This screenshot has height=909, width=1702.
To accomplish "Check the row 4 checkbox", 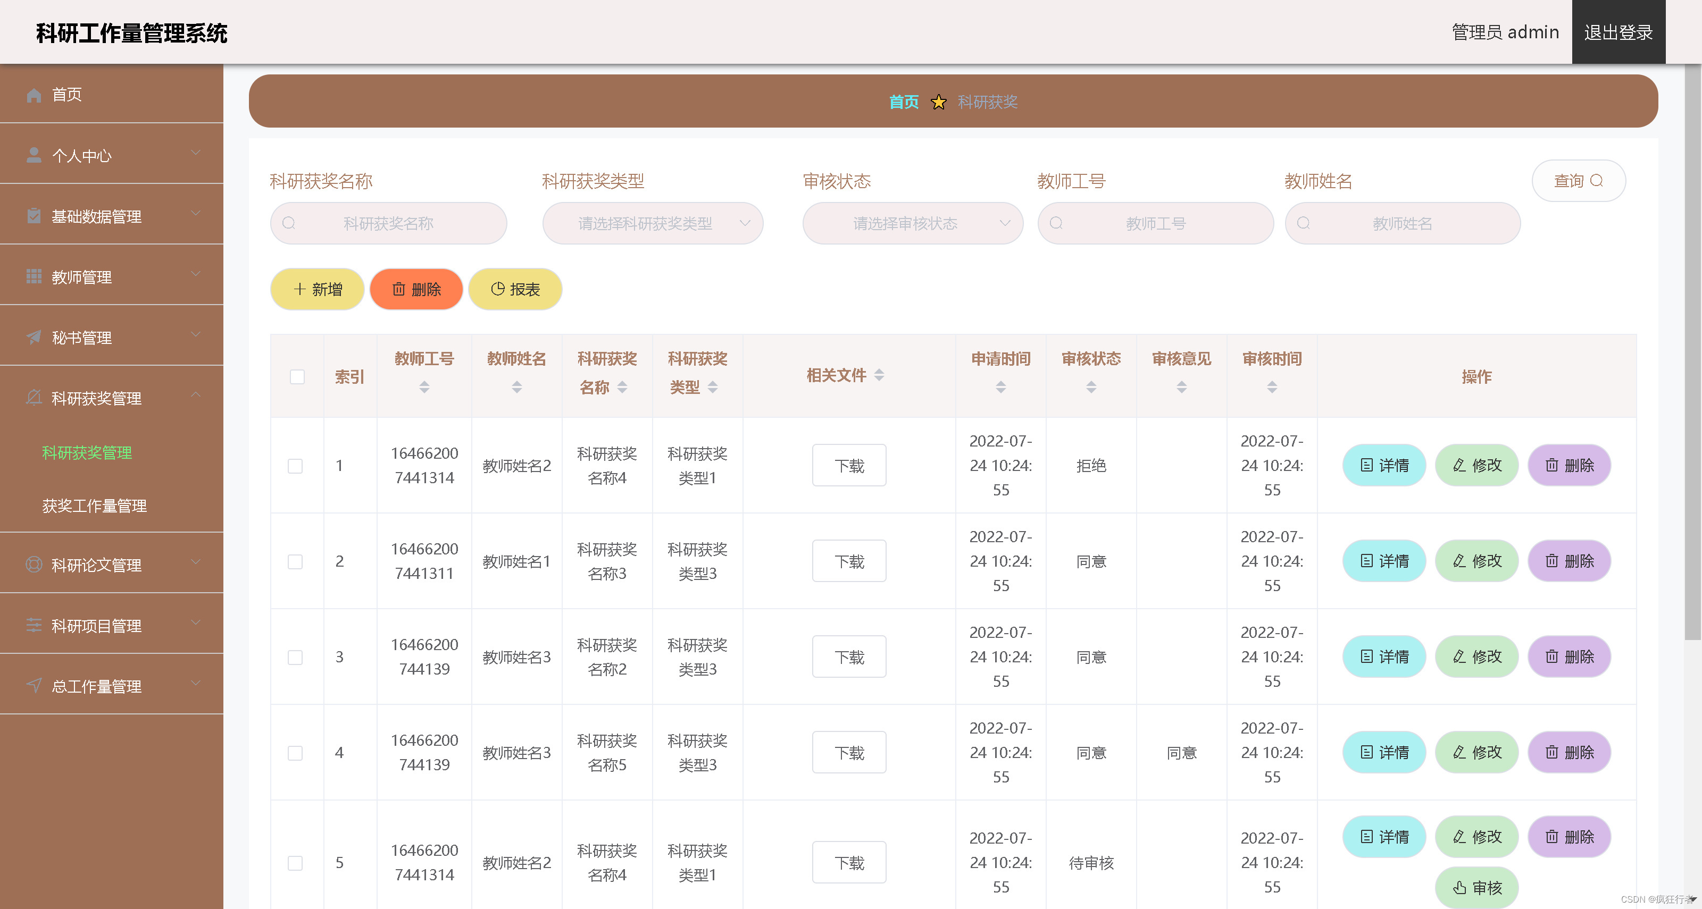I will click(x=295, y=753).
